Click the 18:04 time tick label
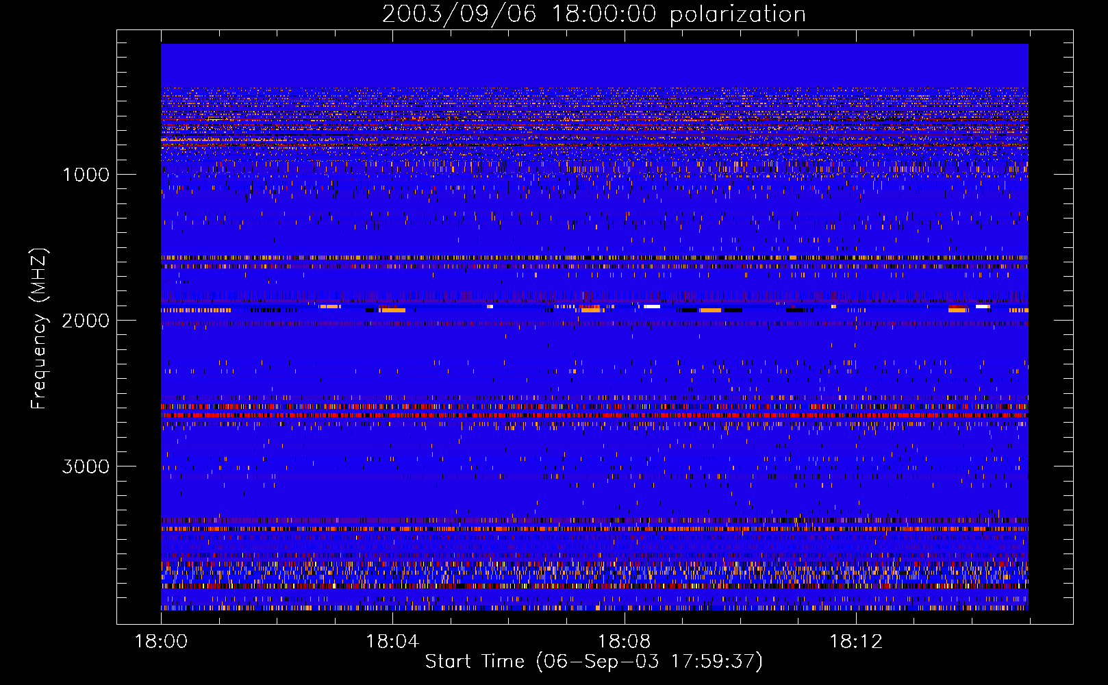 point(392,642)
